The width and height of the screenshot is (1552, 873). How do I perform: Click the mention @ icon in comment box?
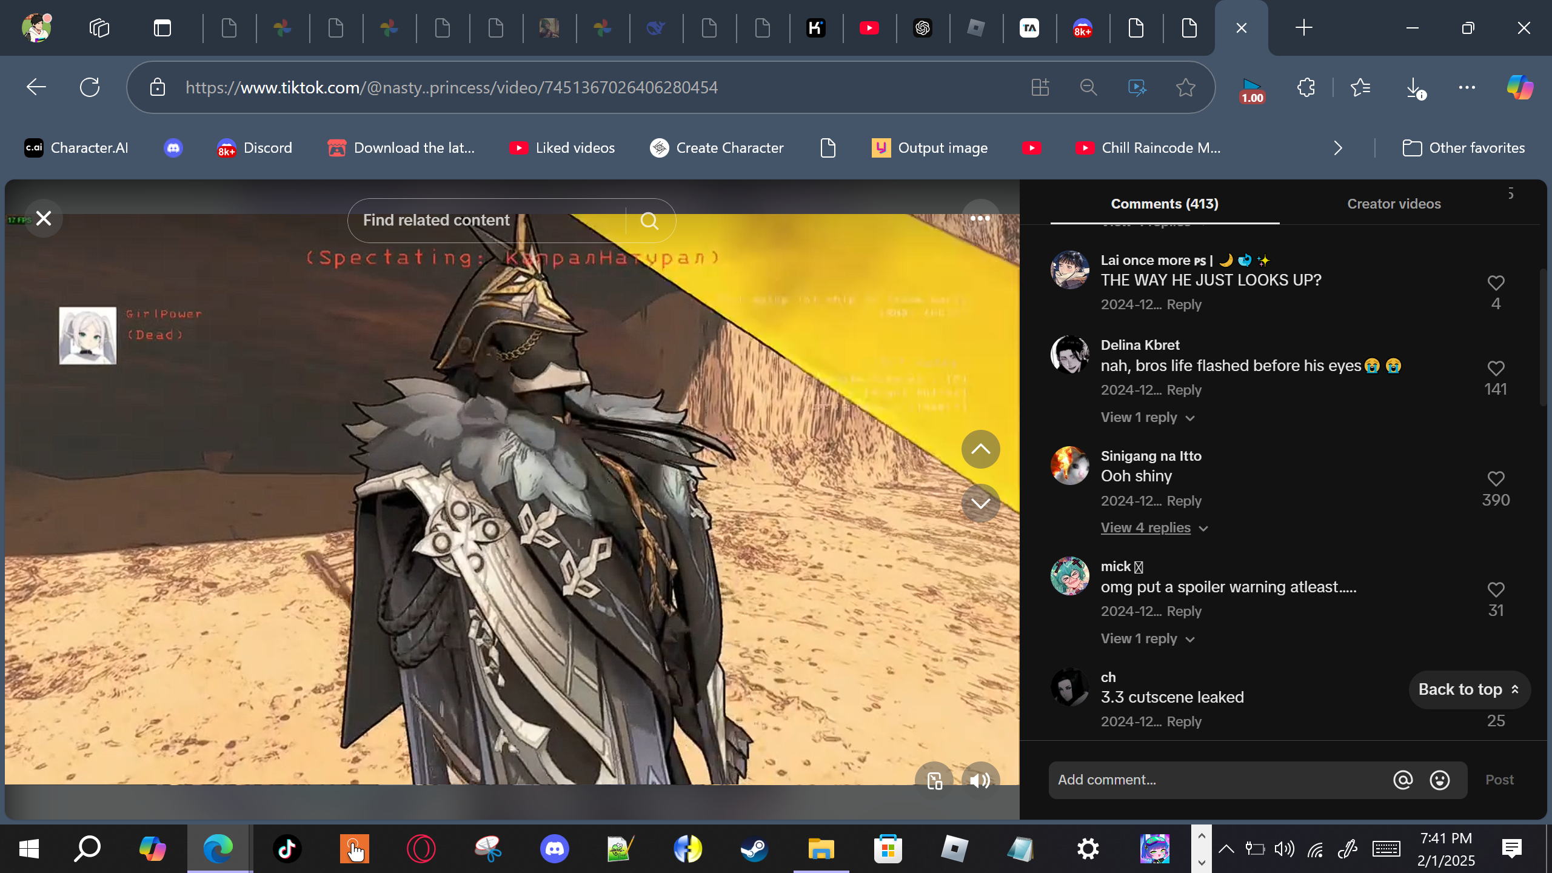point(1402,780)
